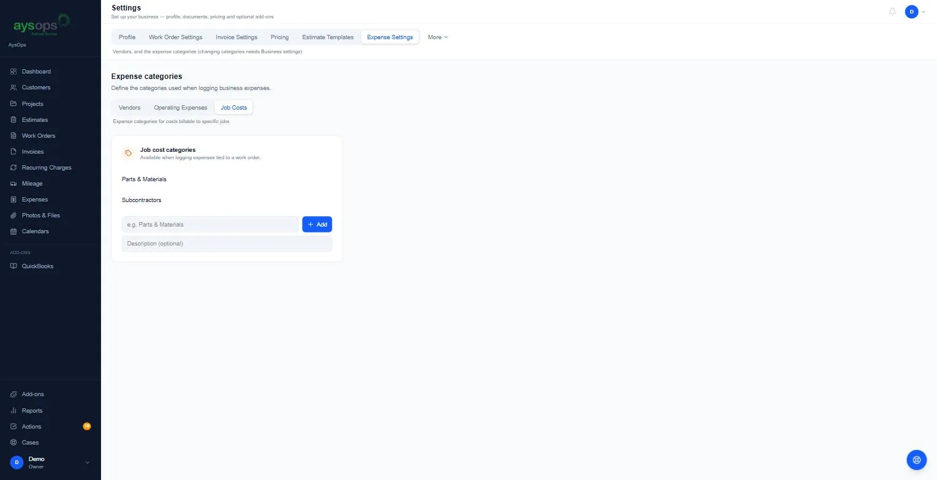Click the Recurring Charges refresh icon
Viewport: 937px width, 480px height.
tap(13, 168)
